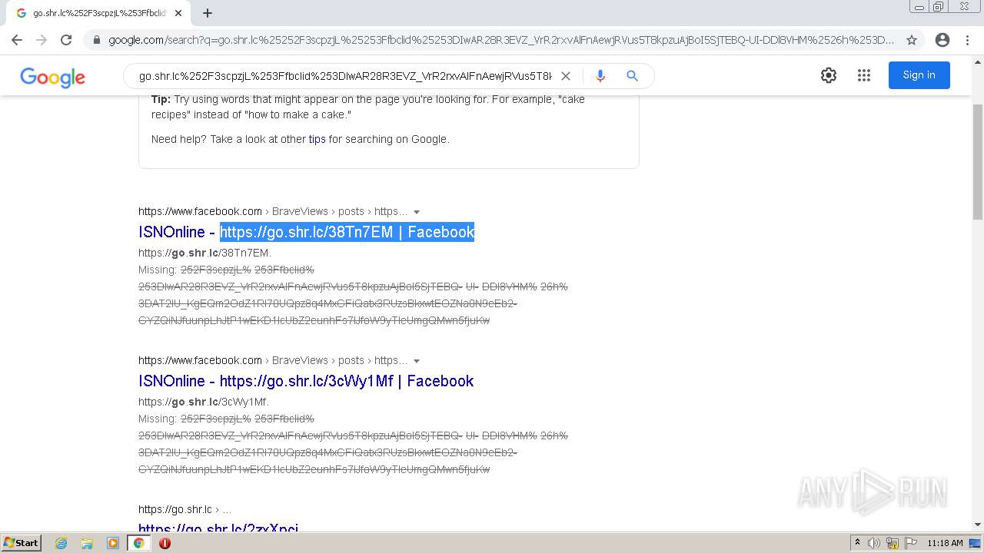The image size is (984, 553).
Task: Open network status in tray
Action: (x=893, y=543)
